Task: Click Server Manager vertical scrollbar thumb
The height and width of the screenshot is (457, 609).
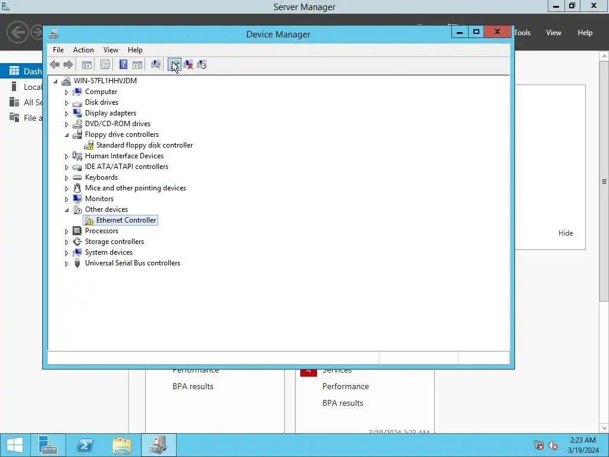Action: (x=604, y=182)
